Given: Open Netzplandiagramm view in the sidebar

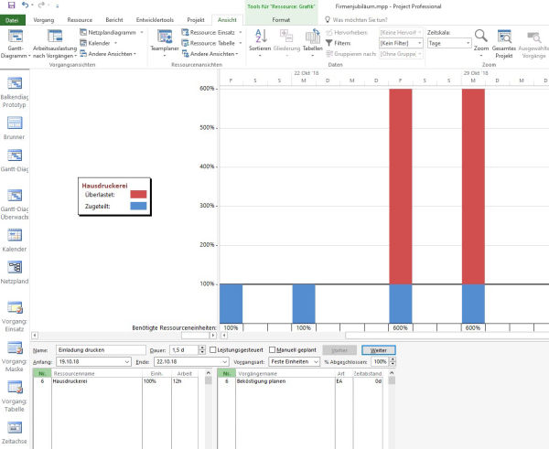Looking at the screenshot, I should (16, 270).
